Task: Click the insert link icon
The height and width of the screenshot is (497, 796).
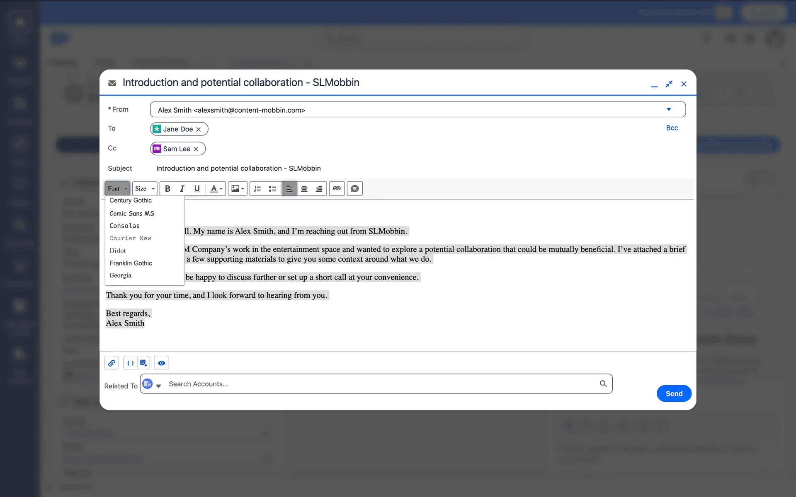Action: pos(337,189)
